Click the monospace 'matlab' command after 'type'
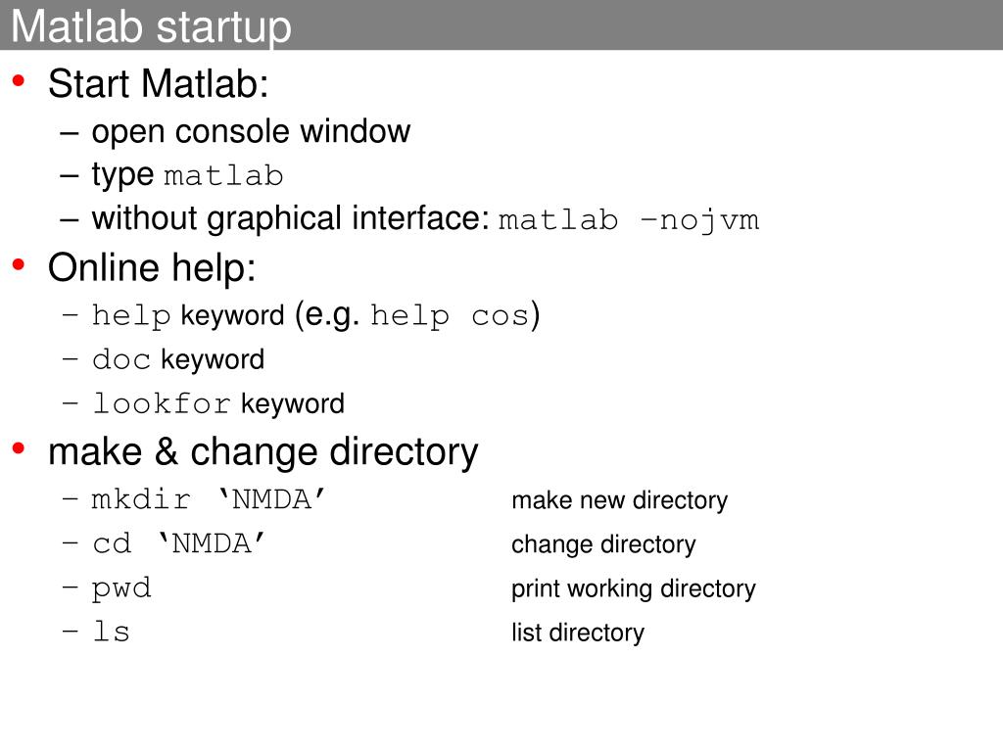The height and width of the screenshot is (752, 1003). click(x=223, y=176)
